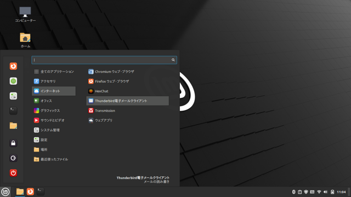Image resolution: width=351 pixels, height=197 pixels.
Task: Open file manager from the panel
Action: point(20,192)
